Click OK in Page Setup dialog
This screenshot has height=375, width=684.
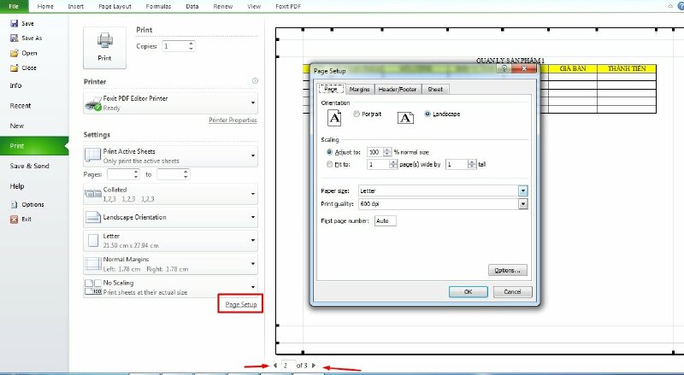(468, 292)
